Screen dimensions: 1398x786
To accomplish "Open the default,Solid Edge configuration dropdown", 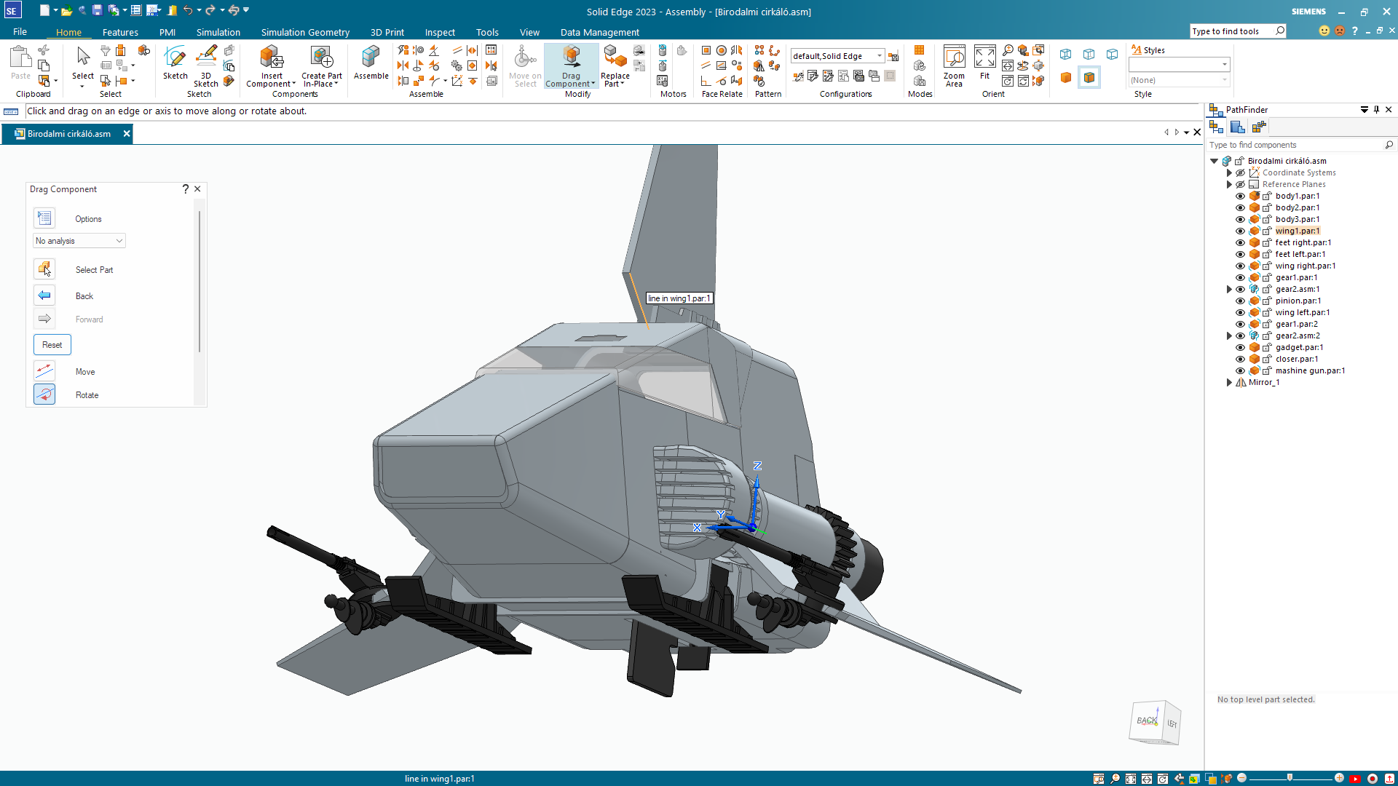I will pyautogui.click(x=837, y=56).
